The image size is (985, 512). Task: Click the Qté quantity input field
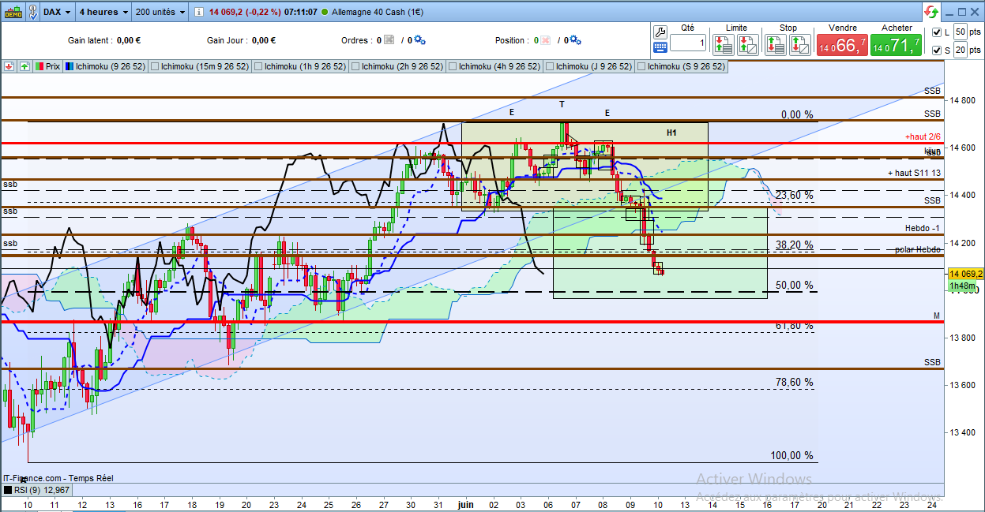click(688, 43)
